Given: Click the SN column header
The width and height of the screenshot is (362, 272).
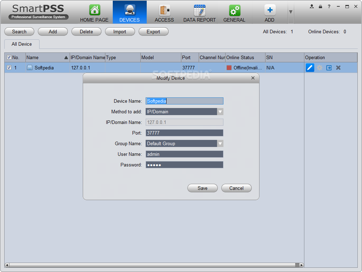Looking at the screenshot, I should pos(285,57).
